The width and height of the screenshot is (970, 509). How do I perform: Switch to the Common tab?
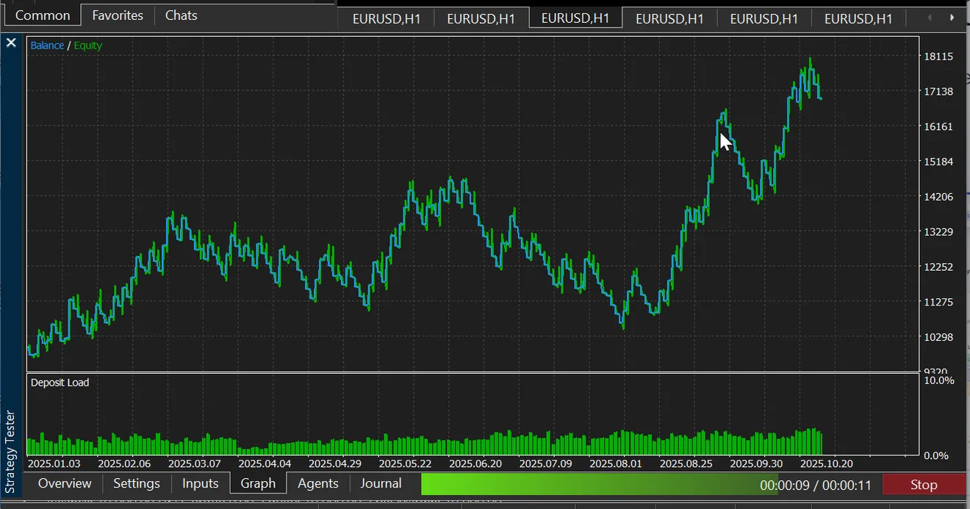tap(43, 15)
